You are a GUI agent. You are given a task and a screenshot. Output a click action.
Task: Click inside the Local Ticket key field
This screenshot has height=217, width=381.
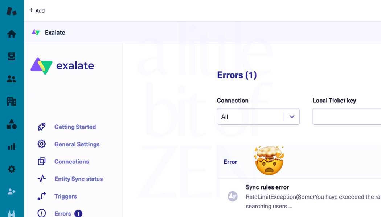pos(347,116)
